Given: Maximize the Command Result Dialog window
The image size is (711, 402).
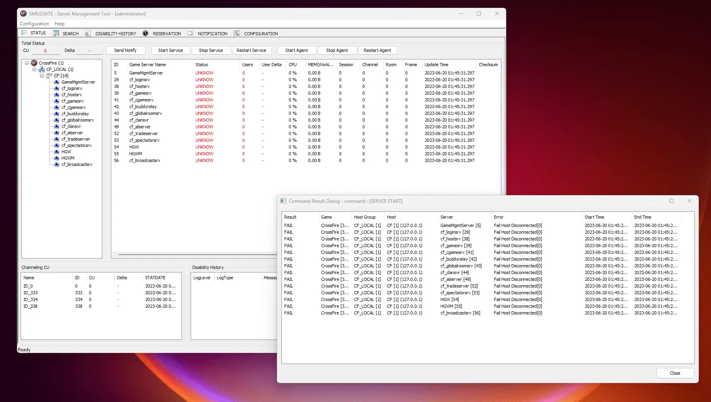Looking at the screenshot, I should pyautogui.click(x=671, y=201).
